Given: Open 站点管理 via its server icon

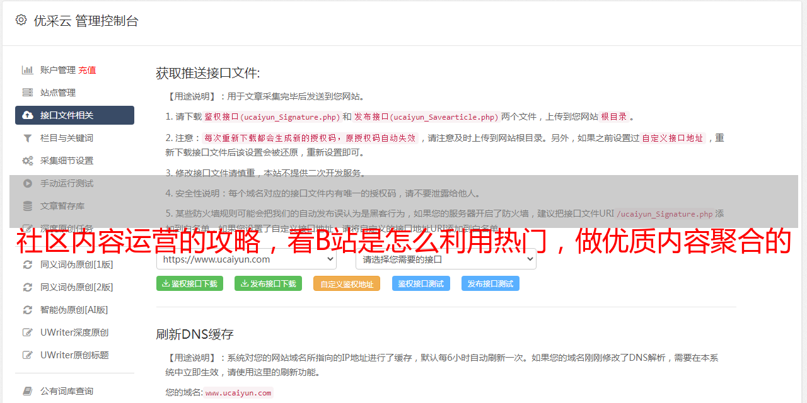Looking at the screenshot, I should pos(28,93).
